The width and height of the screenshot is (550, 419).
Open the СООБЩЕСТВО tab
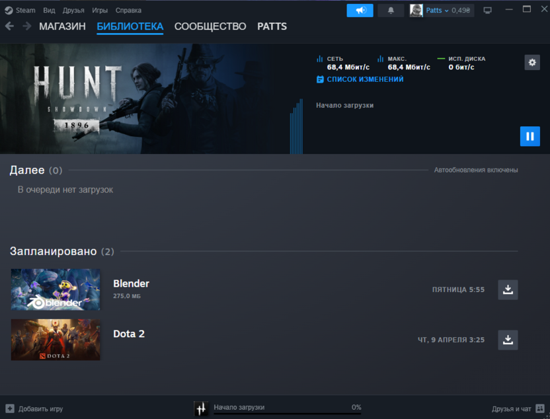(x=210, y=26)
